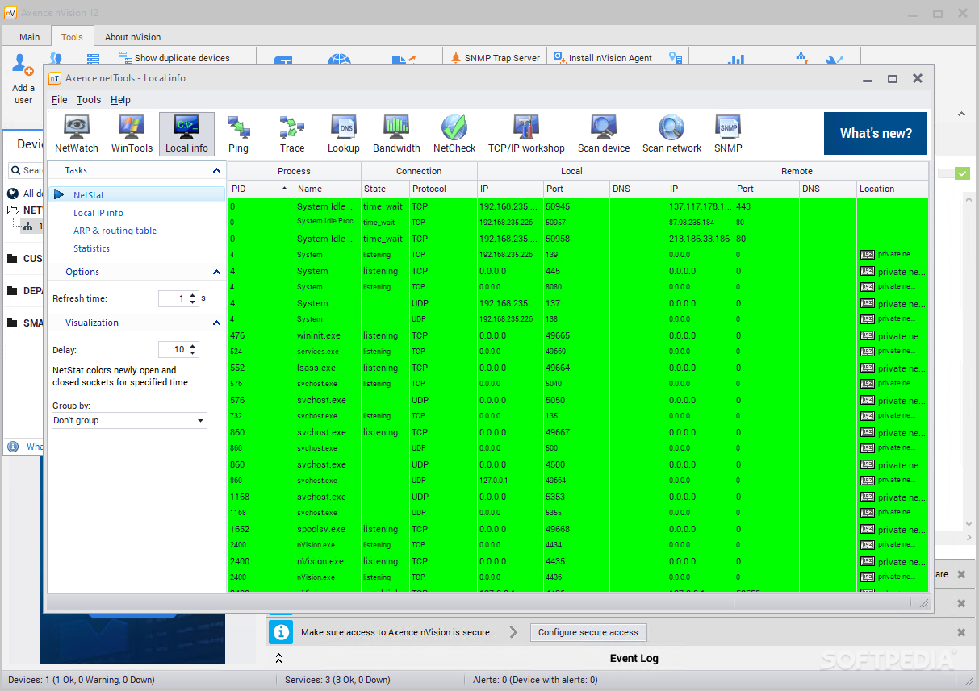
Task: Switch to the Main tab in nVision
Action: (30, 37)
